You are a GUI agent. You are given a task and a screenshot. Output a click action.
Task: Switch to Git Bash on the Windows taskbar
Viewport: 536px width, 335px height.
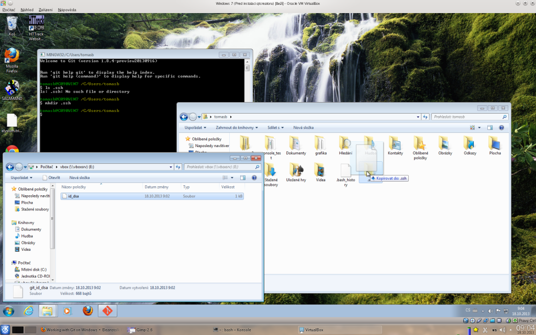tap(108, 311)
